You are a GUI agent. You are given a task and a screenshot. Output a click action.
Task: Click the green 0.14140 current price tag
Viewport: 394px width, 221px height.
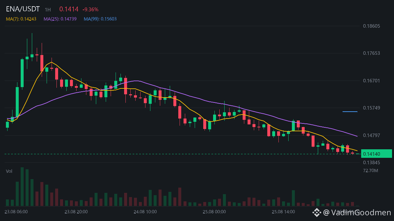pyautogui.click(x=376, y=154)
